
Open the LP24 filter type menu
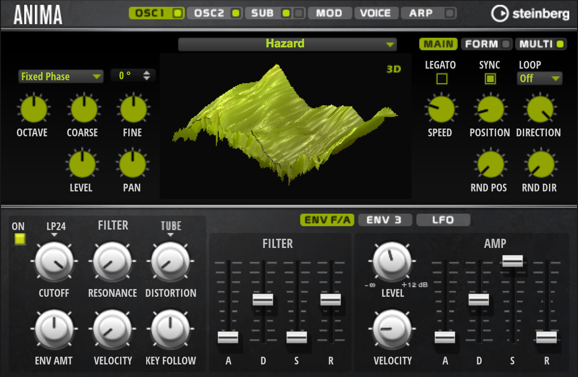[56, 228]
